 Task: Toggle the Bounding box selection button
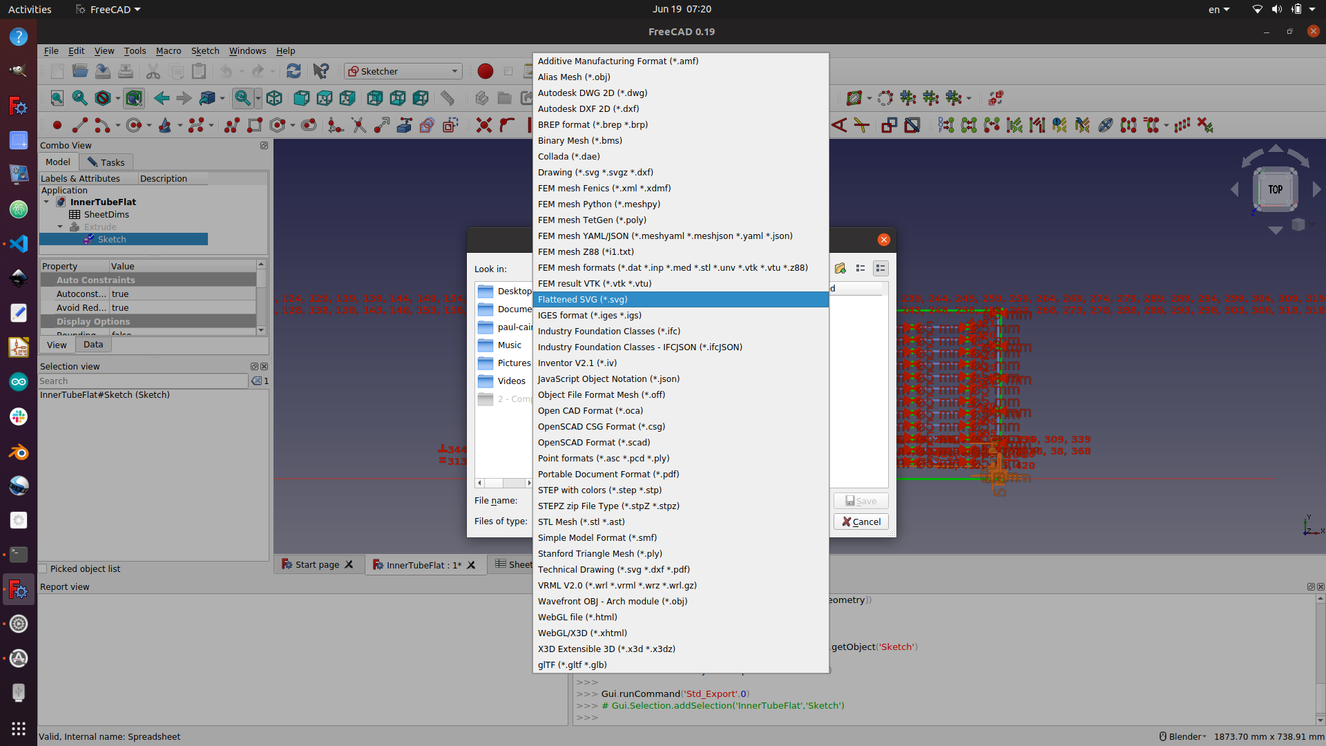134,98
